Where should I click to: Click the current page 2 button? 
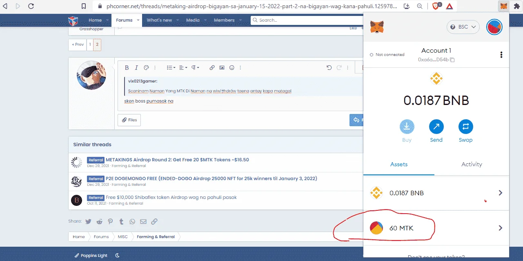tap(97, 45)
